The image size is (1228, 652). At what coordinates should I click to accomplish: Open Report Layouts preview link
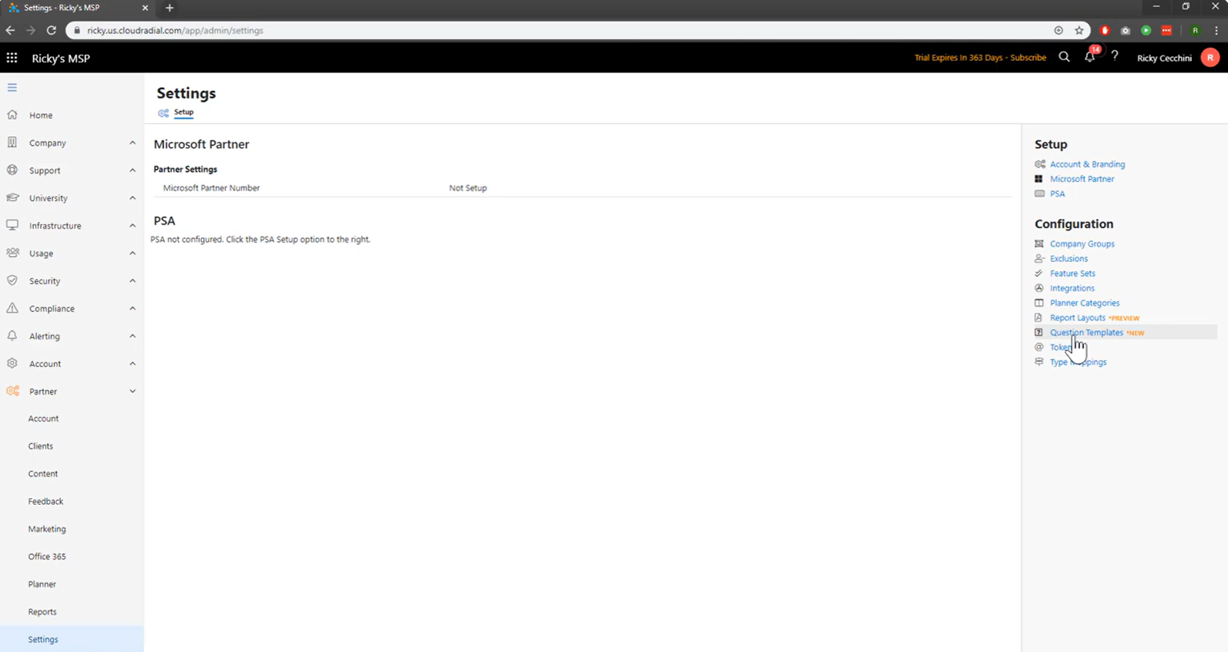click(1078, 318)
